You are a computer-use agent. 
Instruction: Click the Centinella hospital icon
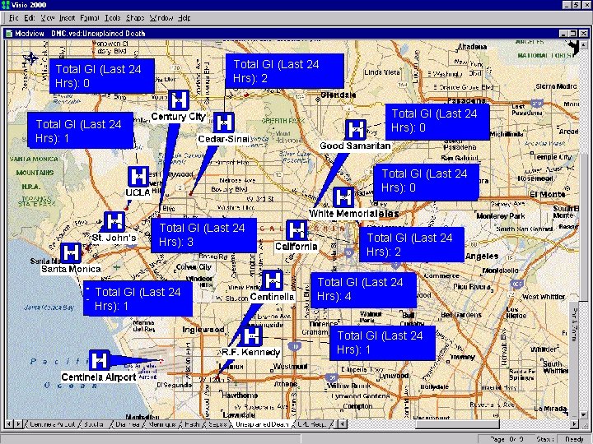click(x=273, y=280)
